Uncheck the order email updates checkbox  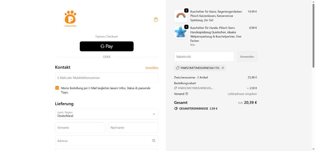coord(57,88)
